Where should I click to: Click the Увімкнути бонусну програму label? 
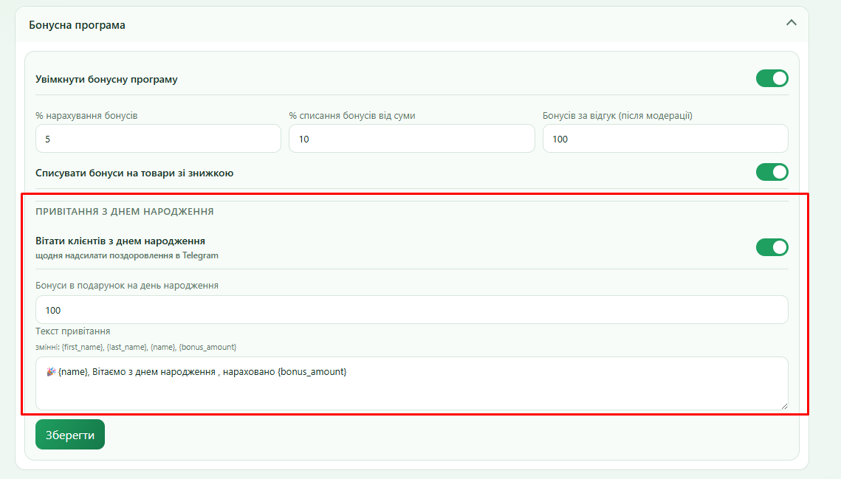tap(107, 79)
